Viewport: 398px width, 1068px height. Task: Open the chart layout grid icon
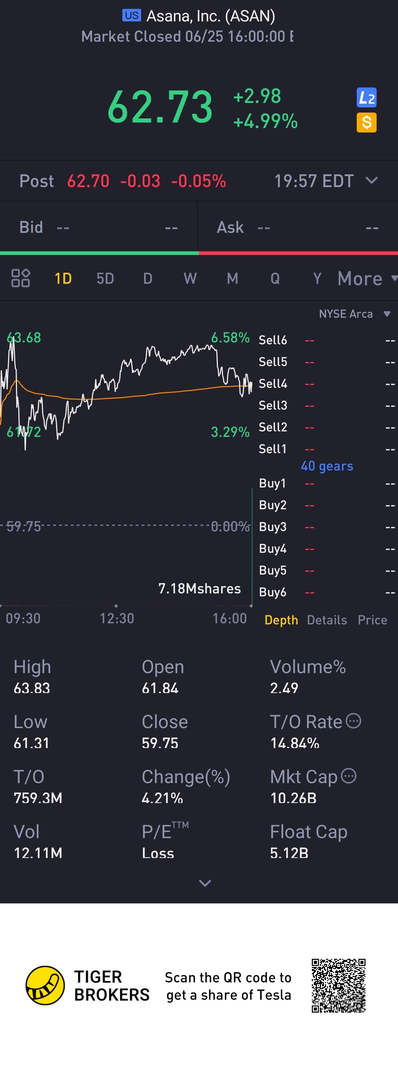pos(20,278)
